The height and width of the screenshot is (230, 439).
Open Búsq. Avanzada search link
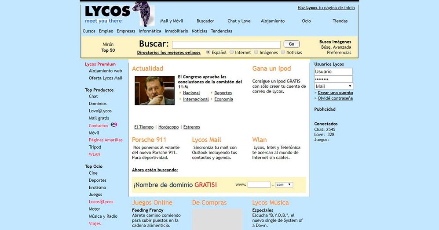pyautogui.click(x=336, y=47)
